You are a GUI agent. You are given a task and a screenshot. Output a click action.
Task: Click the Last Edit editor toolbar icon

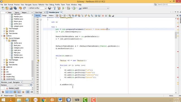coord(57,16)
